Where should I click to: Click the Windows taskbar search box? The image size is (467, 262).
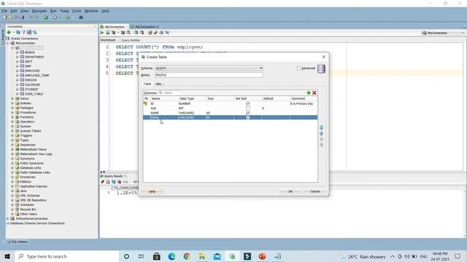click(x=67, y=256)
